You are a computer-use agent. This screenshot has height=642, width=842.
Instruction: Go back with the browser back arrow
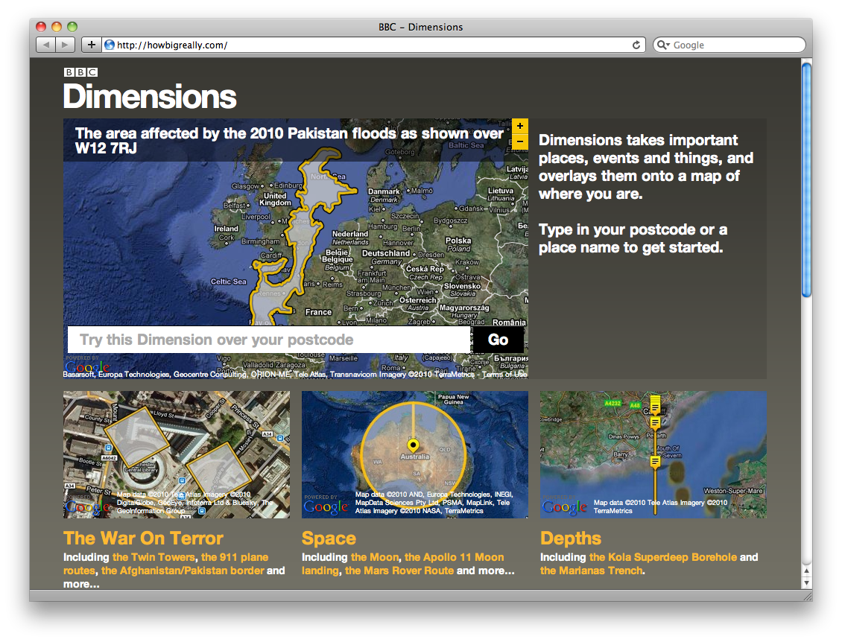(x=45, y=45)
